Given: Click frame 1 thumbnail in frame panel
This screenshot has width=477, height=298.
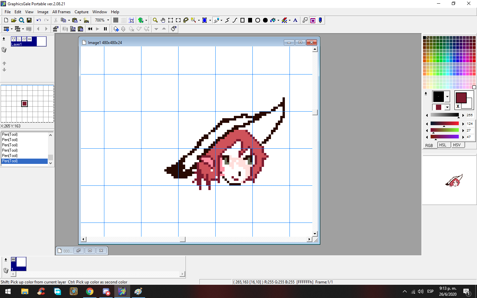Looking at the screenshot, I should click(x=19, y=264).
